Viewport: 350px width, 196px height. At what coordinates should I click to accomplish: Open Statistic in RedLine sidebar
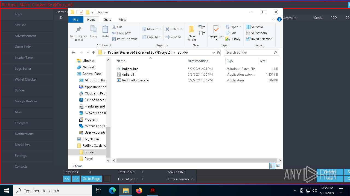tap(20, 25)
